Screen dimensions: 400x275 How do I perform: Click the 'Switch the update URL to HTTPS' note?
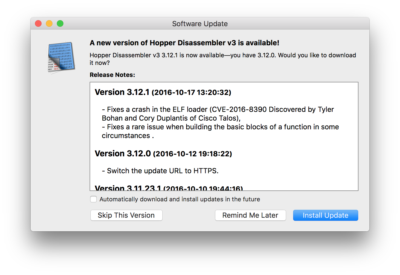pyautogui.click(x=163, y=171)
